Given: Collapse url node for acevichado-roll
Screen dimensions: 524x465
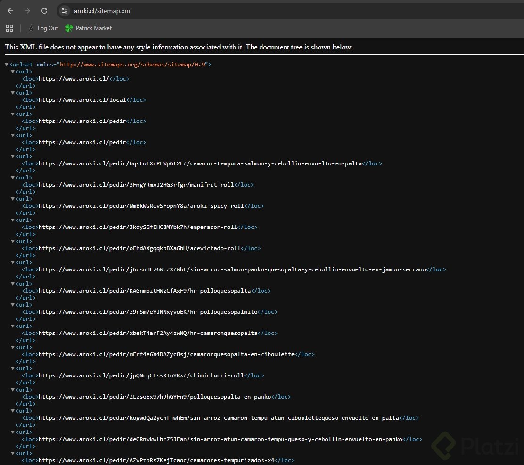Looking at the screenshot, I should click(x=13, y=241).
